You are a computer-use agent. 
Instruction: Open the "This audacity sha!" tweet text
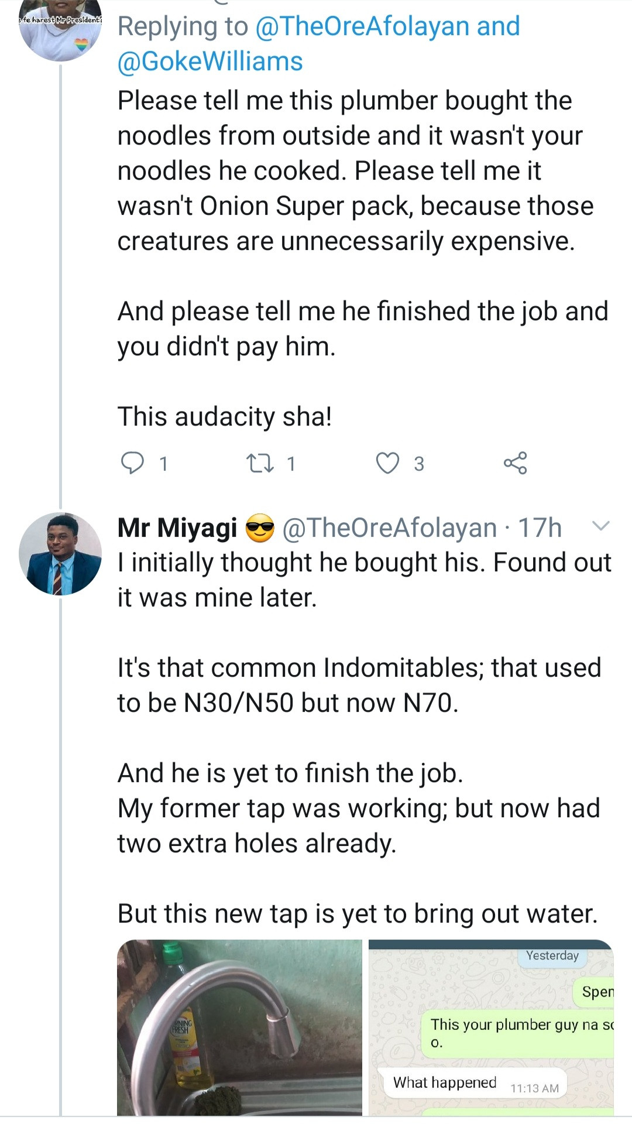click(225, 417)
